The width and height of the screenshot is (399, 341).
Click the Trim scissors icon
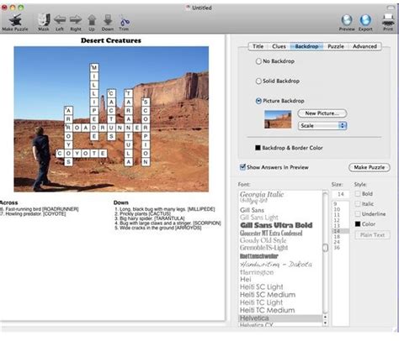(x=124, y=20)
